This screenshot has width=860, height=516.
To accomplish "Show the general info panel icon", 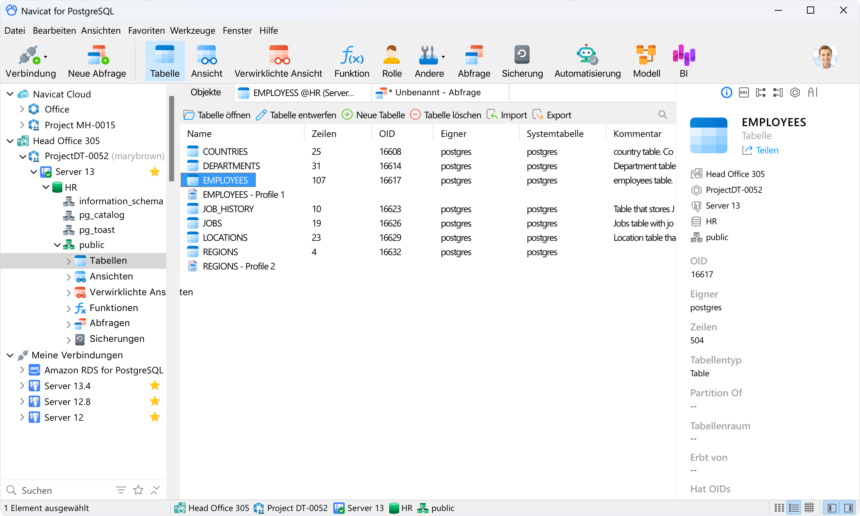I will [726, 93].
